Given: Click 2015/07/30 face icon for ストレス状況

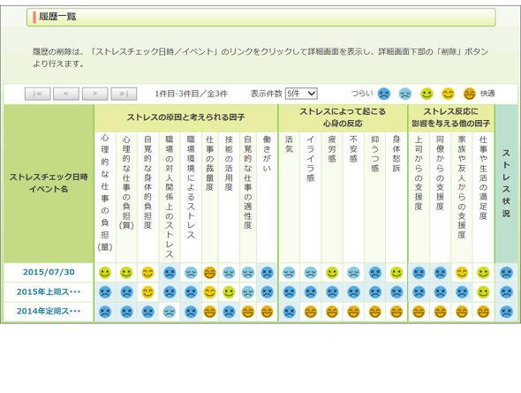Looking at the screenshot, I should point(506,273).
